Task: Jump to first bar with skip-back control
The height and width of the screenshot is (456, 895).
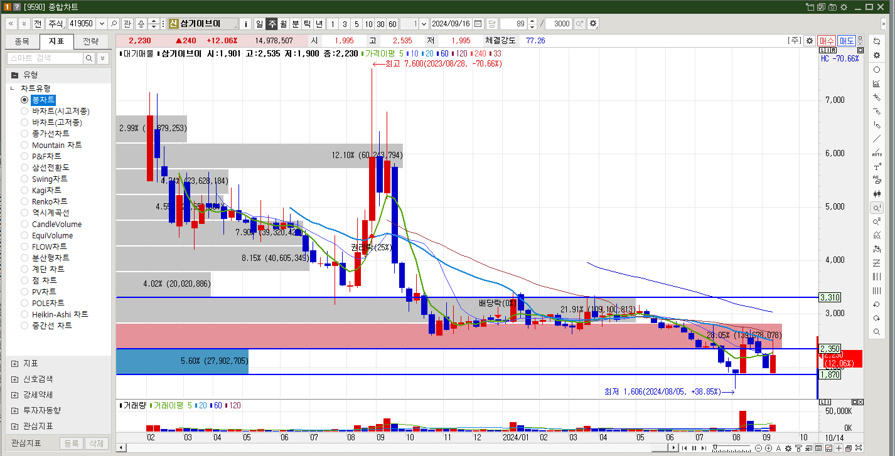Action: 684,448
